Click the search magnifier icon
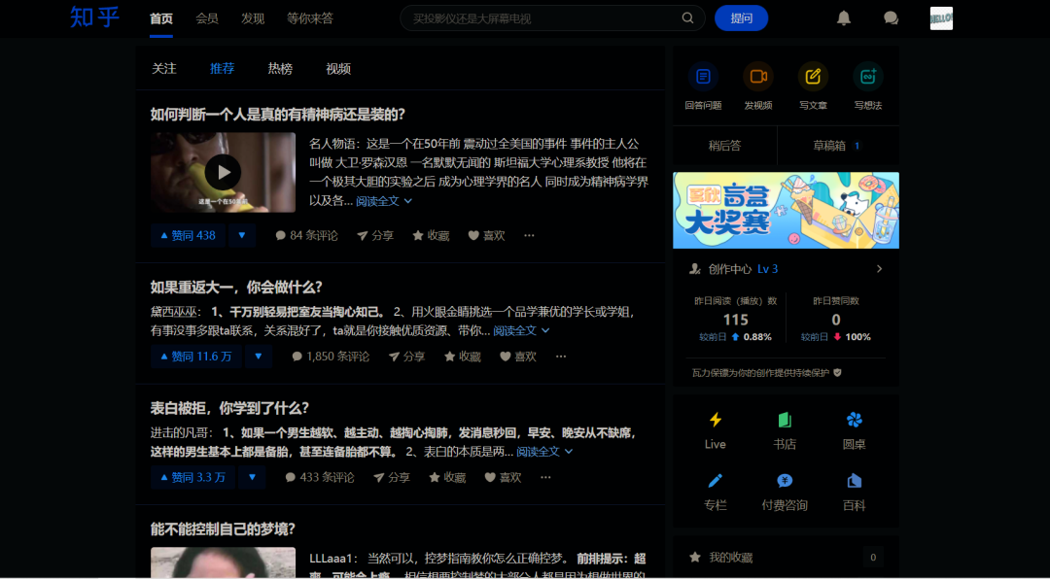1050x579 pixels. pos(687,18)
